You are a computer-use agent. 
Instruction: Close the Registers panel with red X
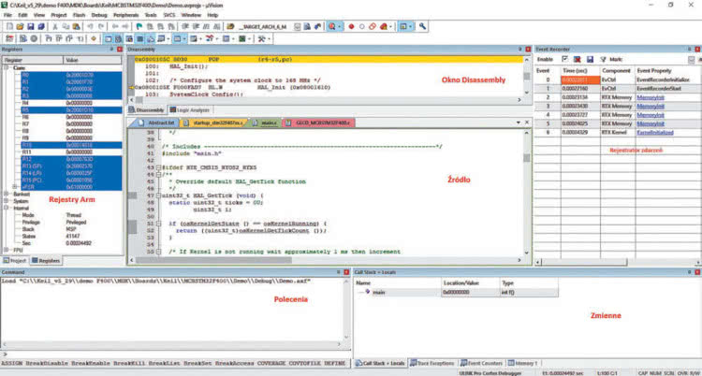pos(122,48)
